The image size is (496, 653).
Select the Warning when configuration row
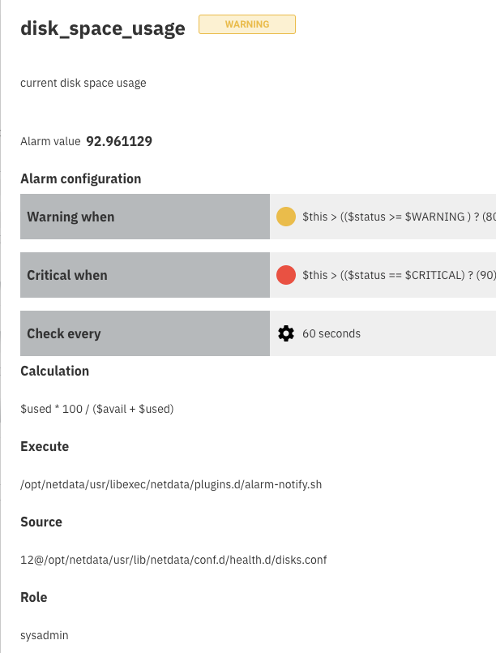(x=144, y=217)
